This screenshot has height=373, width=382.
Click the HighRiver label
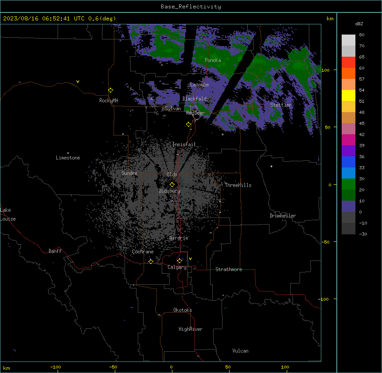(191, 329)
